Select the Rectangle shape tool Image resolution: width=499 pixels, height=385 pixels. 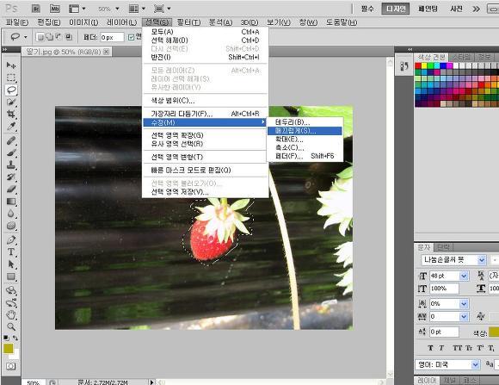pos(11,276)
